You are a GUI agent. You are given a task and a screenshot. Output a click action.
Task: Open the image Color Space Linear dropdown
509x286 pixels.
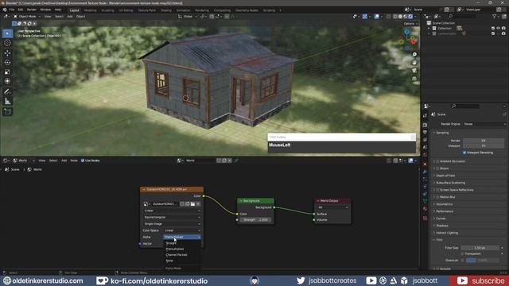pos(182,230)
